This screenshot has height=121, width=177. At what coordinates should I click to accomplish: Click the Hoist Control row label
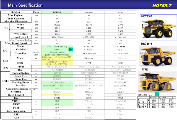tap(16, 95)
